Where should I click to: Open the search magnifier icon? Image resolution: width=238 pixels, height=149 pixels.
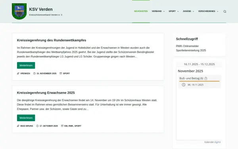225,12
